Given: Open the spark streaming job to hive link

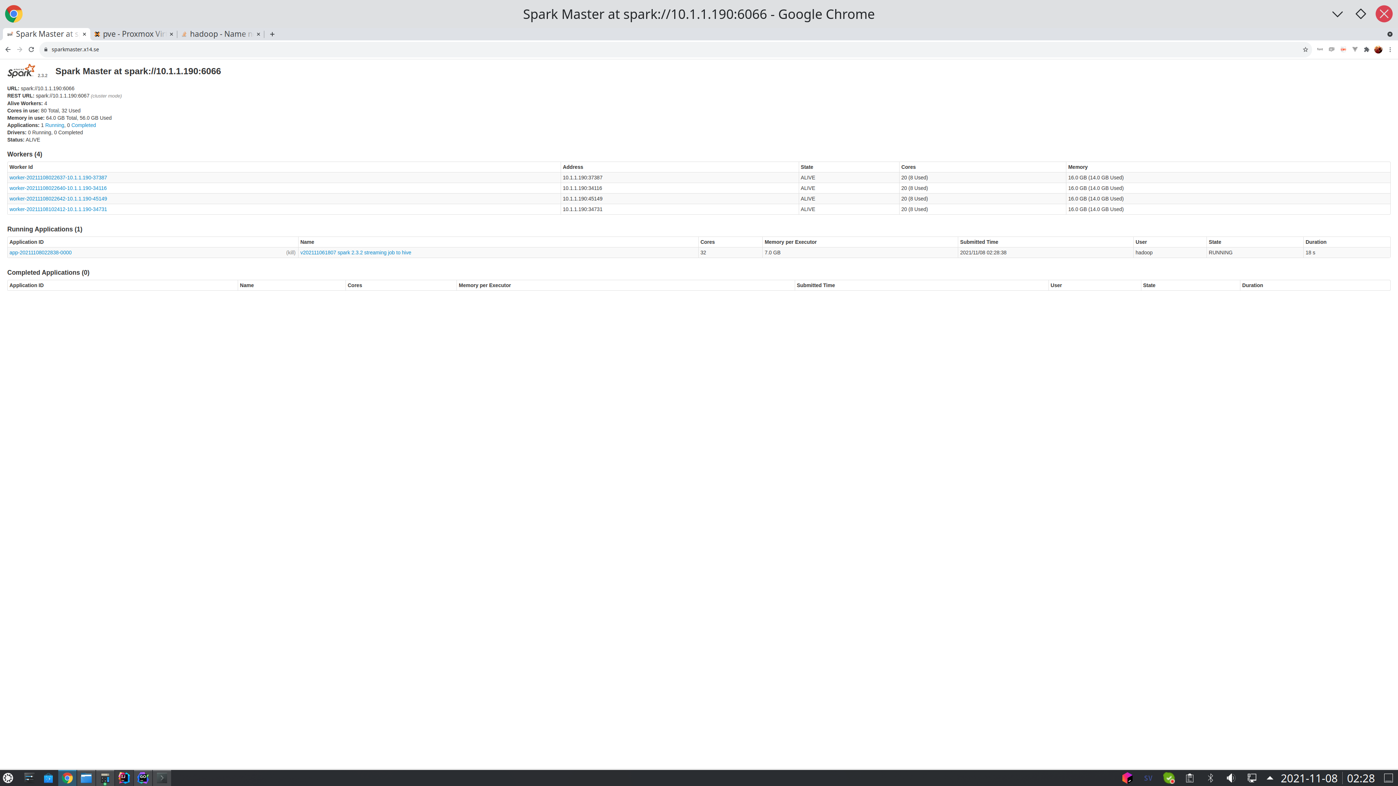Looking at the screenshot, I should (355, 253).
